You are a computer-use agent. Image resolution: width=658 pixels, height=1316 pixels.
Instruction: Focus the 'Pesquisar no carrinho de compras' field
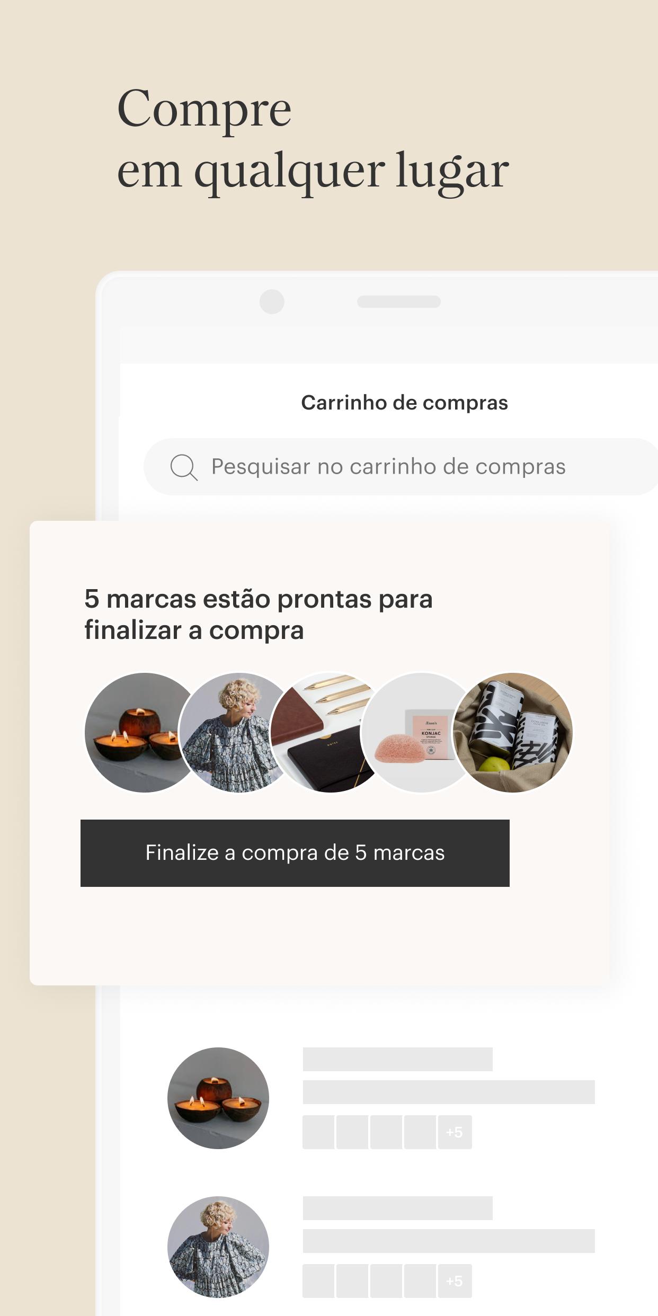coord(401,467)
